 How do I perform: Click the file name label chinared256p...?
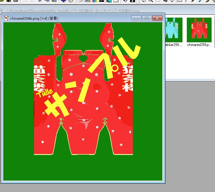199,45
